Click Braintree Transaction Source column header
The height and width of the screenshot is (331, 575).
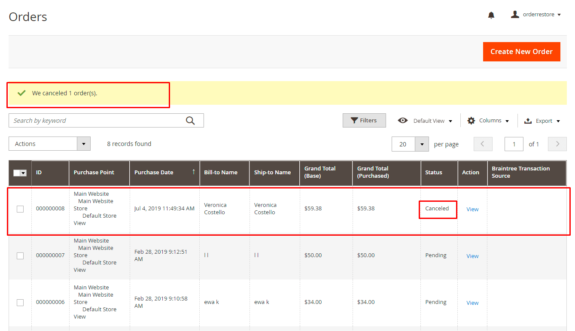(x=526, y=173)
